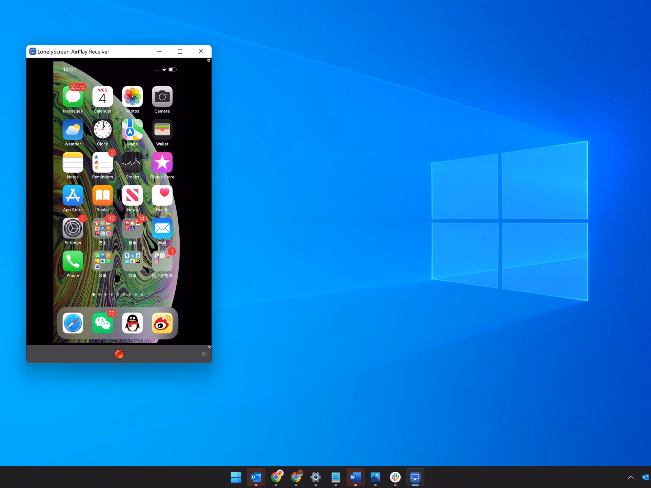Viewport: 651px width, 488px height.
Task: Select the Weather app icon
Action: tap(73, 130)
